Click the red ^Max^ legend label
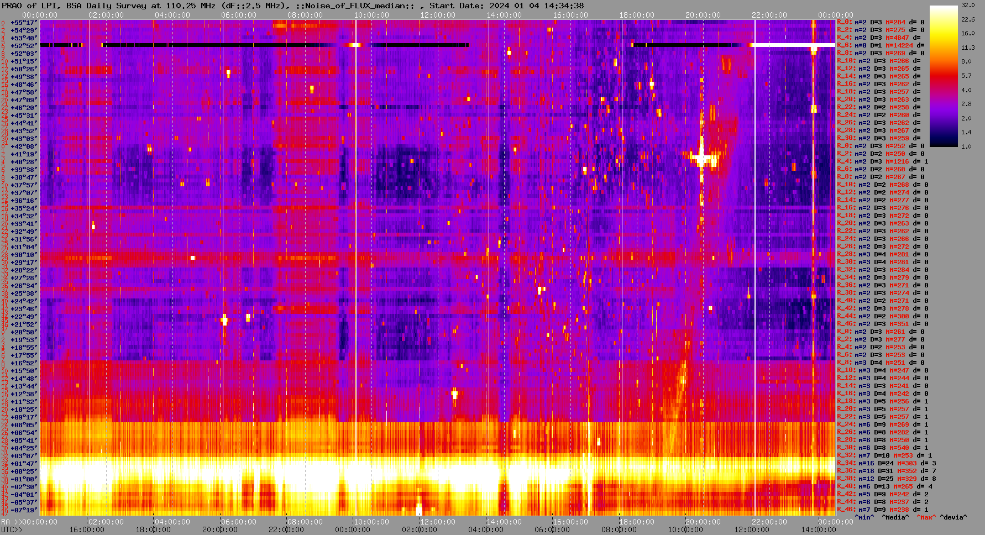This screenshot has width=985, height=535. pos(926,517)
